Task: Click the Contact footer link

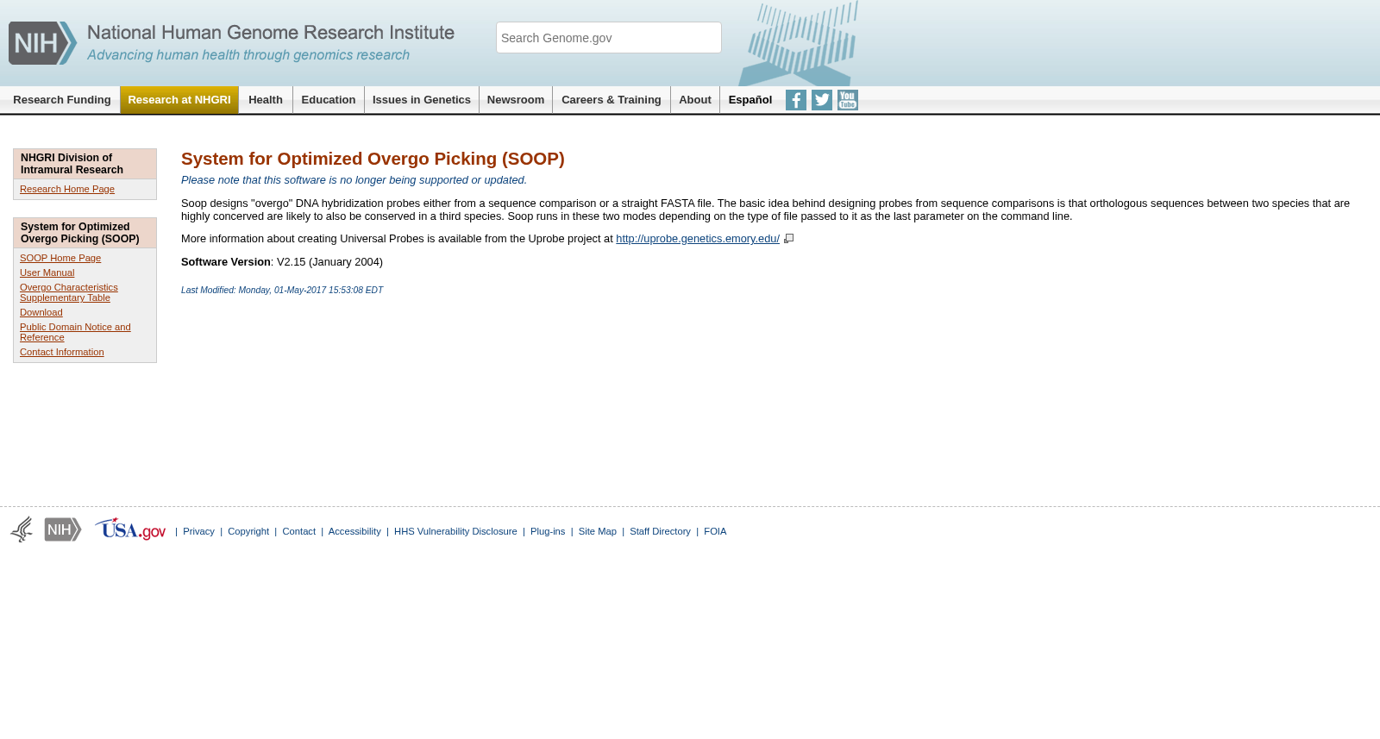Action: (x=299, y=531)
